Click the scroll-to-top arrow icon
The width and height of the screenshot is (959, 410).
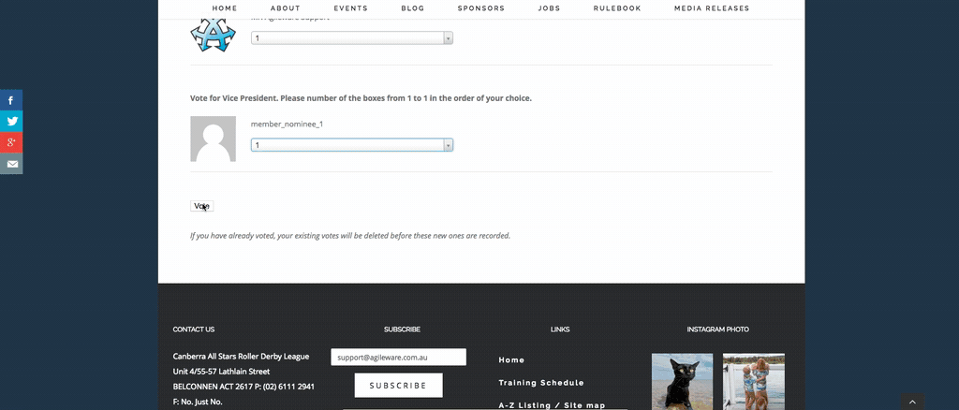(x=913, y=402)
